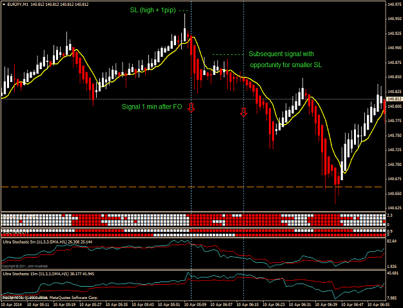
Task: Click the 140.950 price scale label
Action: pyautogui.click(x=395, y=19)
